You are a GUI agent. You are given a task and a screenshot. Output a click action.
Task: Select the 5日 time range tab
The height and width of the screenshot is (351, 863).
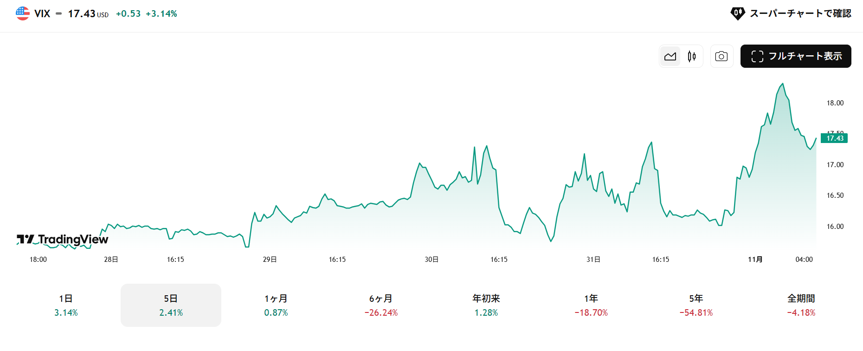point(171,305)
